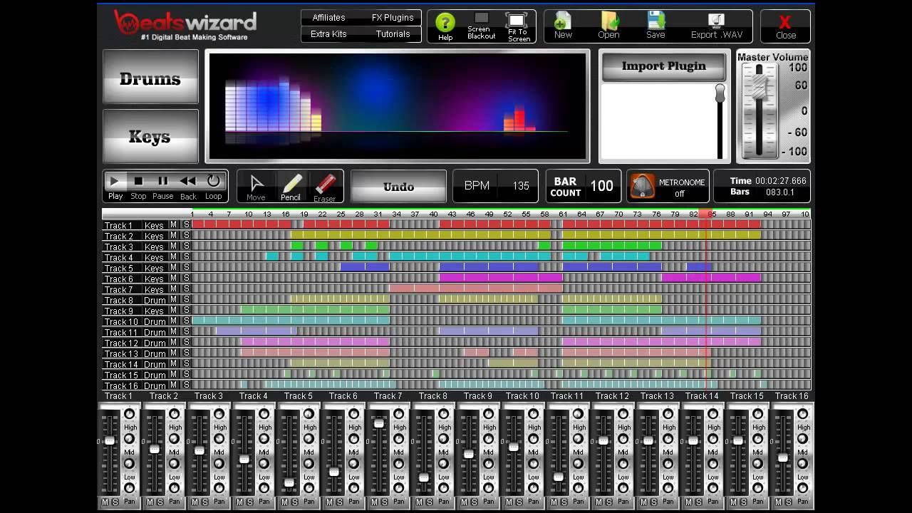Solo Track 8 in the sequencer
Image resolution: width=912 pixels, height=513 pixels.
(186, 300)
